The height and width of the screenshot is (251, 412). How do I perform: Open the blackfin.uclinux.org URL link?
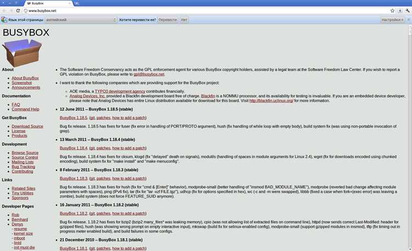click(x=271, y=101)
